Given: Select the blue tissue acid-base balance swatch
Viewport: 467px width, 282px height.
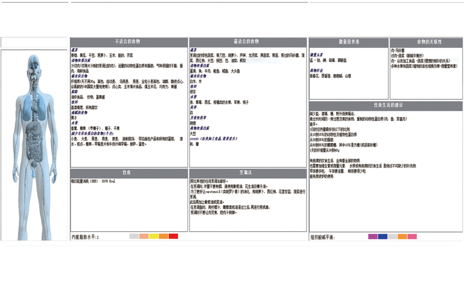Looking at the screenshot, I should tap(383, 236).
